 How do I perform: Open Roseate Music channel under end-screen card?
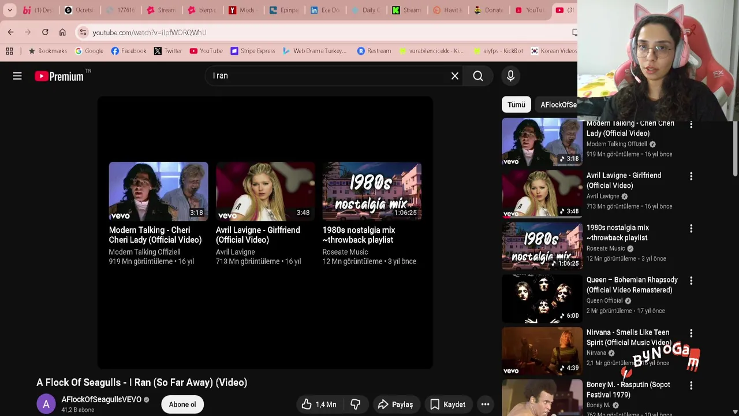pyautogui.click(x=345, y=252)
